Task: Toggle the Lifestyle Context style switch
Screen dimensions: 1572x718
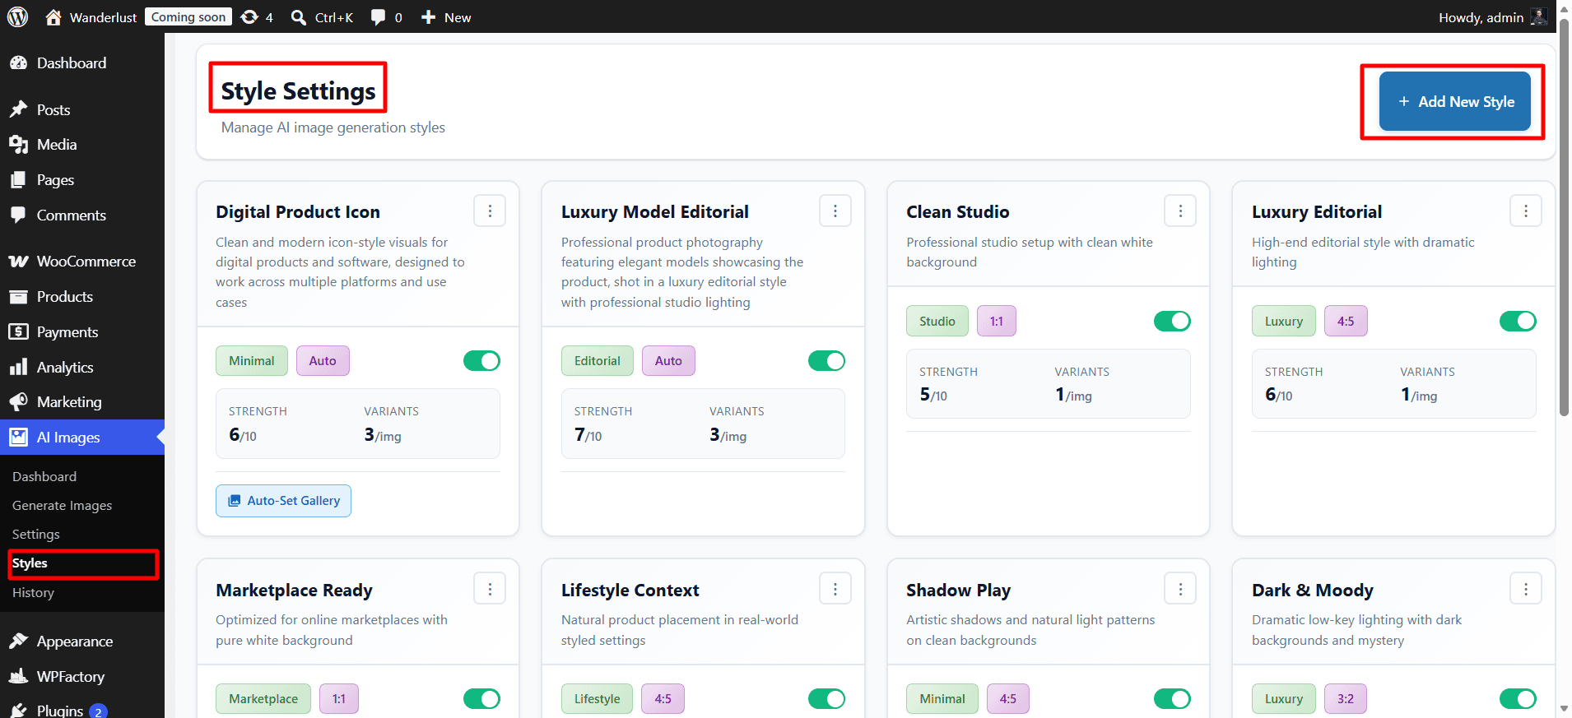Action: [x=826, y=699]
